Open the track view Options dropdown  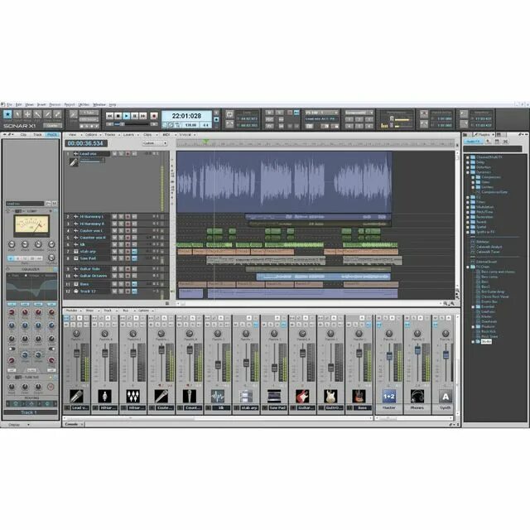92,135
